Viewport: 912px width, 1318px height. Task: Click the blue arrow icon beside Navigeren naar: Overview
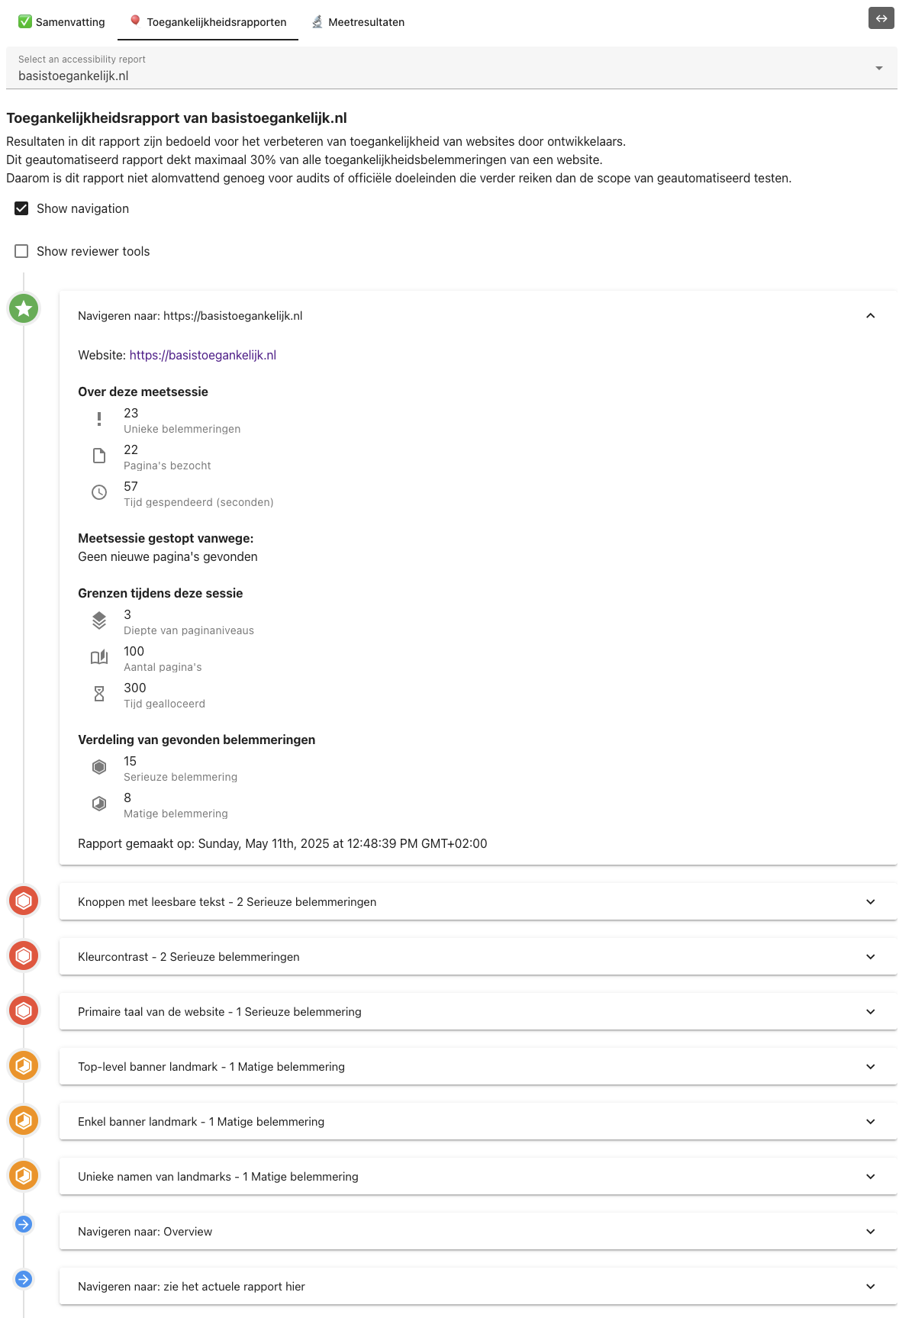[24, 1224]
